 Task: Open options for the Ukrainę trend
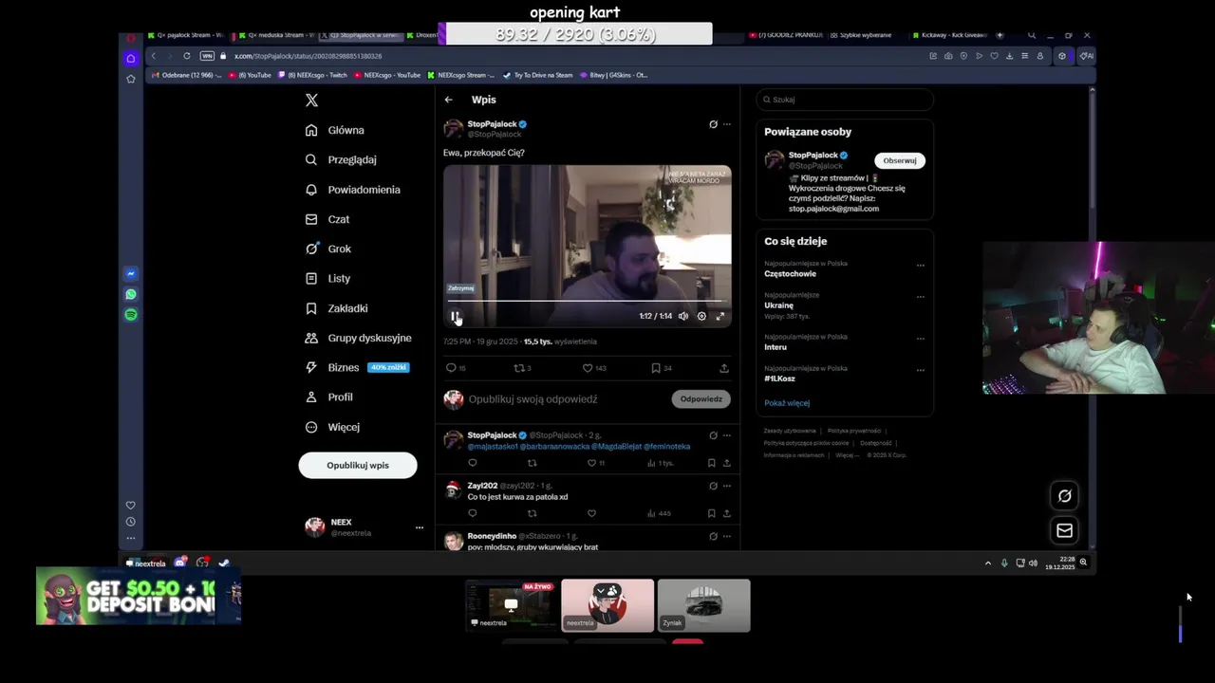(920, 297)
